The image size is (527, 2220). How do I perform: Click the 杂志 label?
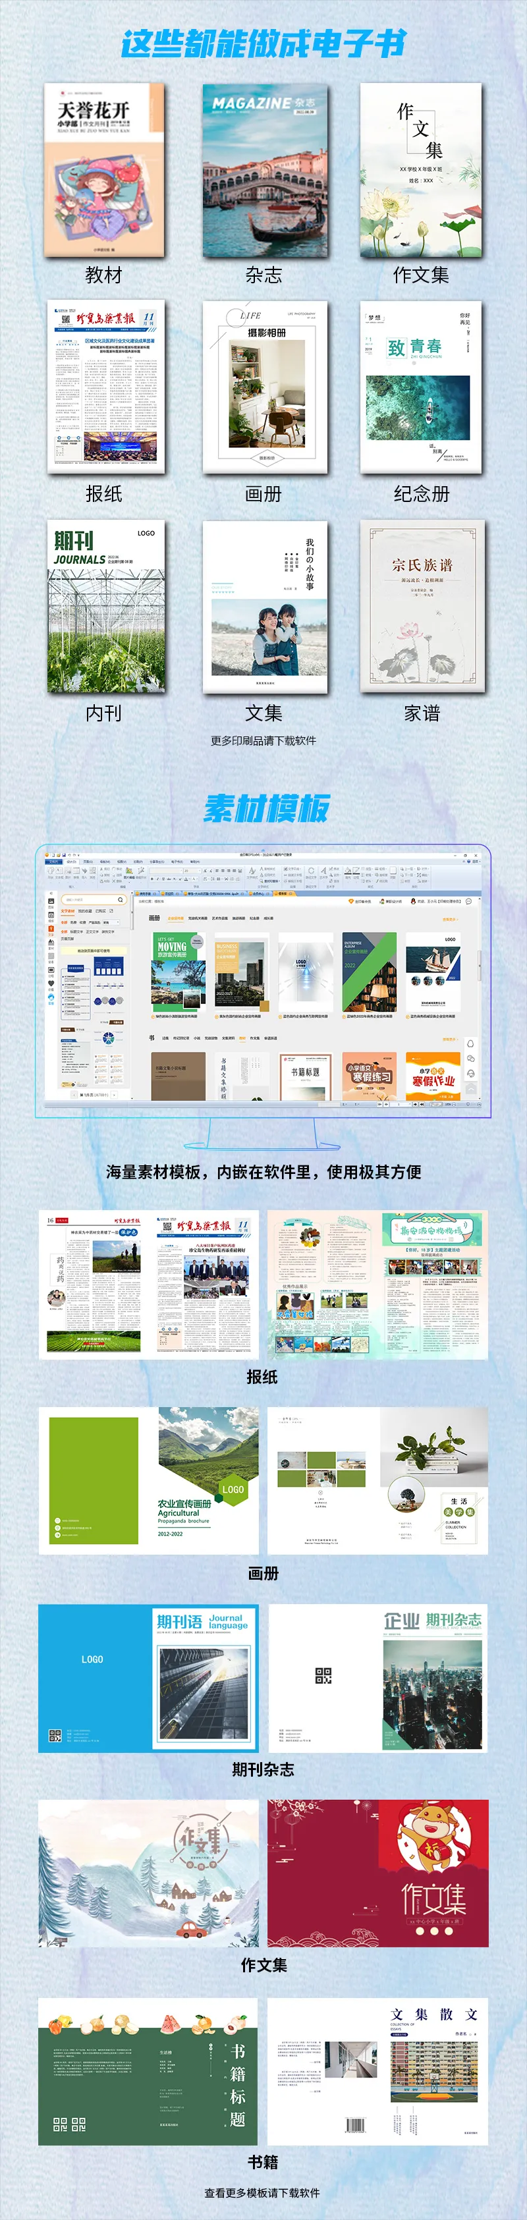263,275
